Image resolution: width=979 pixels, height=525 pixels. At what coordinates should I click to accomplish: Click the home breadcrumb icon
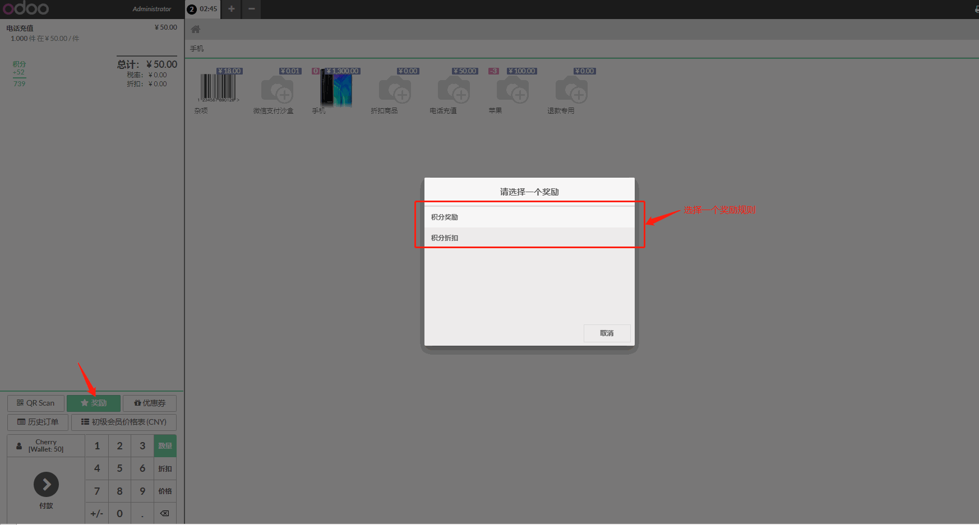tap(196, 29)
